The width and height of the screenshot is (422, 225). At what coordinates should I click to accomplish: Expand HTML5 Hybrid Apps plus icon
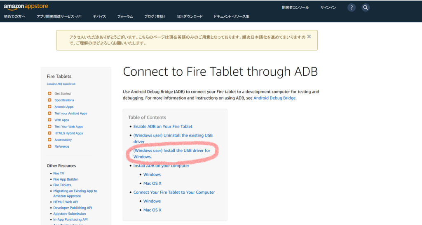tap(49, 133)
